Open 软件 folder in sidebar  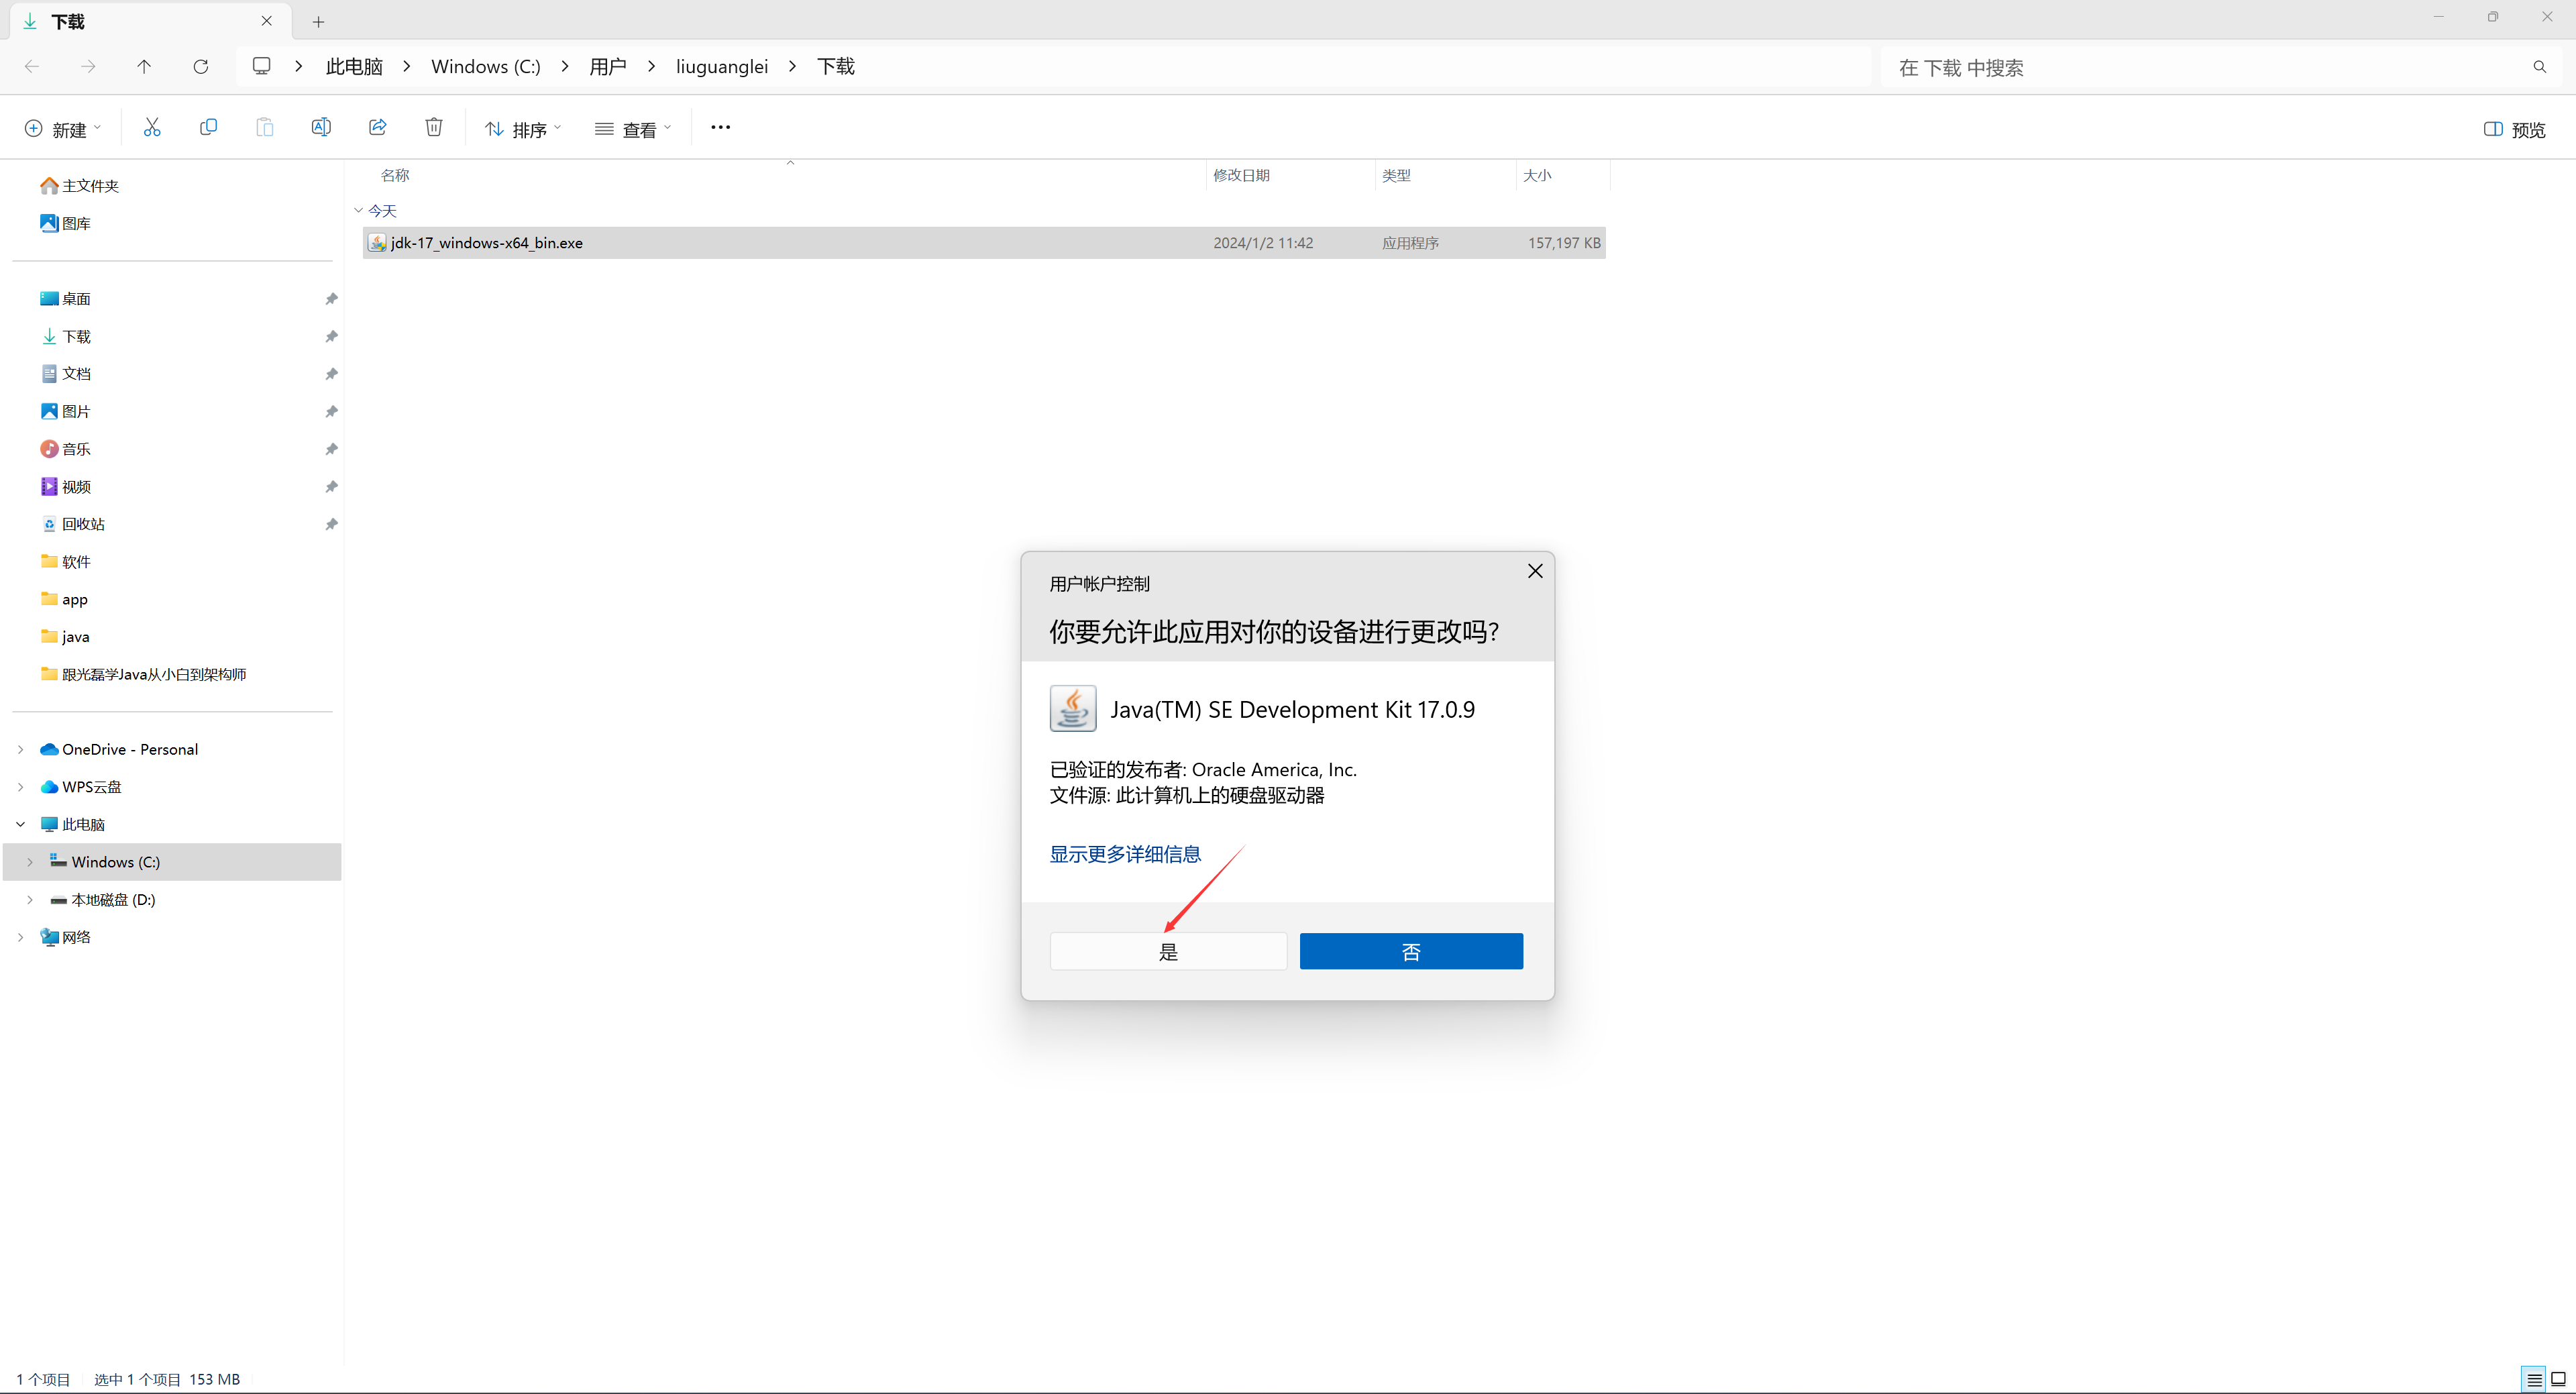[66, 562]
